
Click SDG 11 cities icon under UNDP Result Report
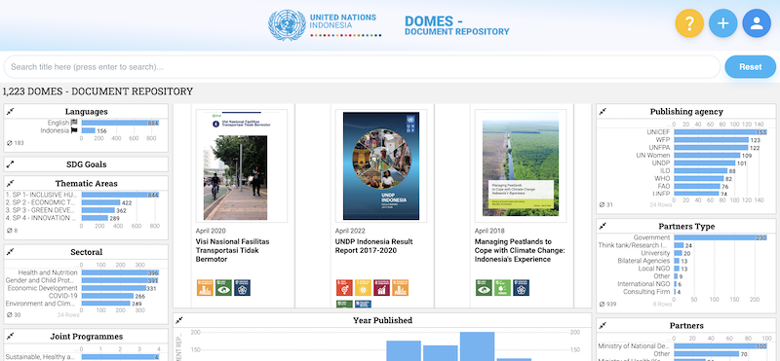click(401, 287)
